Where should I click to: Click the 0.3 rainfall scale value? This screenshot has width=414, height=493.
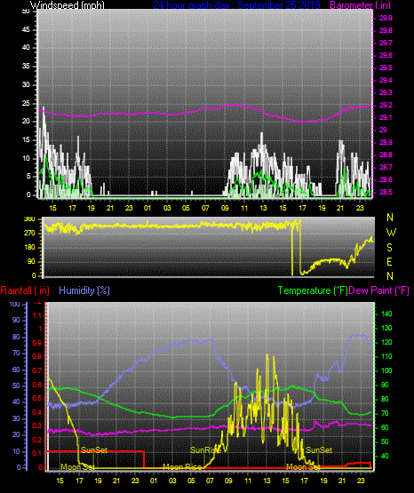click(37, 426)
